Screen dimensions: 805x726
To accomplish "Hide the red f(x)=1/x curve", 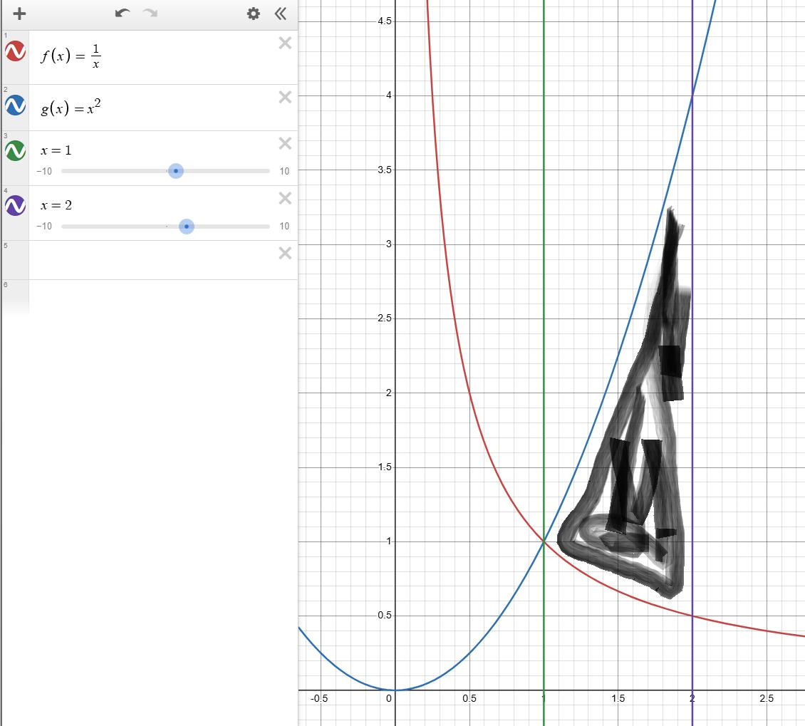I will pos(15,51).
